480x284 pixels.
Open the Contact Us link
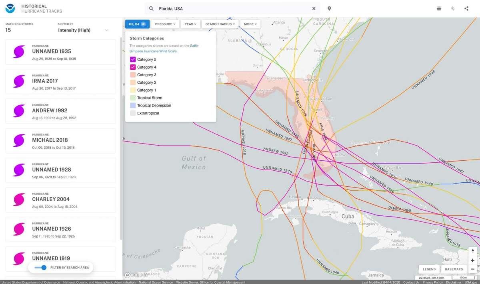point(411,282)
